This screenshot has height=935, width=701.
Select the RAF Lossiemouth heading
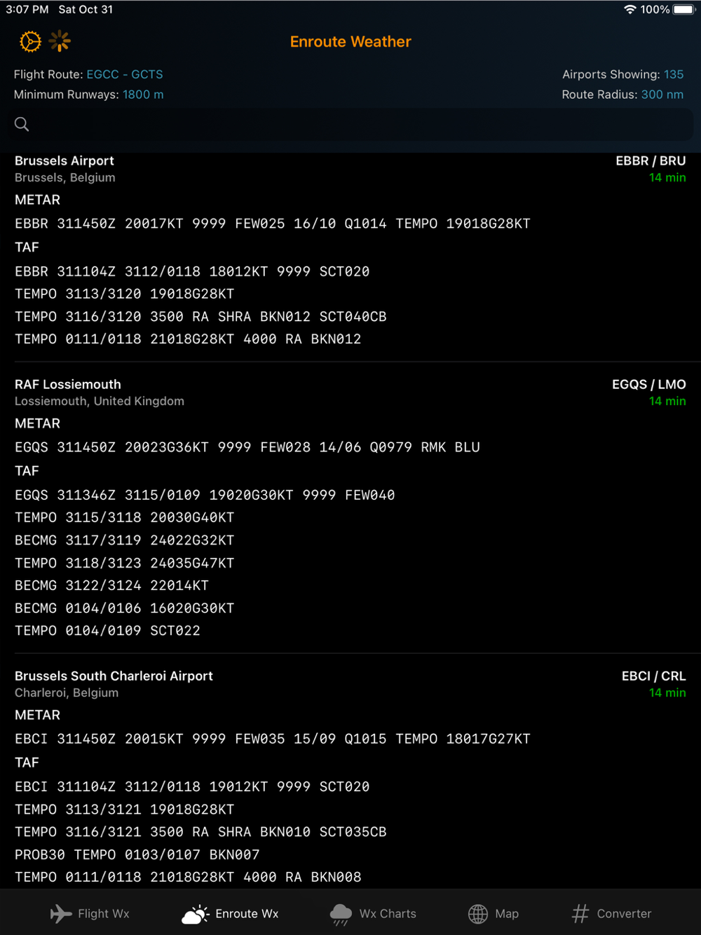pyautogui.click(x=68, y=384)
